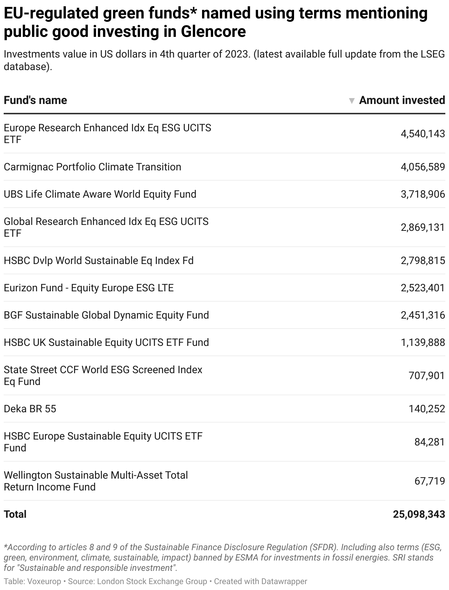Sort table by Amount invested header
449x590 pixels.
click(402, 100)
